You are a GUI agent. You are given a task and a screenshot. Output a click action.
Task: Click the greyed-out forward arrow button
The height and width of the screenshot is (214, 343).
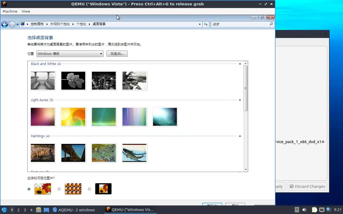pyautogui.click(x=12, y=24)
